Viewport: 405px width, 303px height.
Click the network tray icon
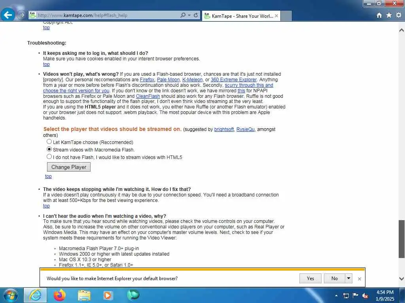pos(346,296)
